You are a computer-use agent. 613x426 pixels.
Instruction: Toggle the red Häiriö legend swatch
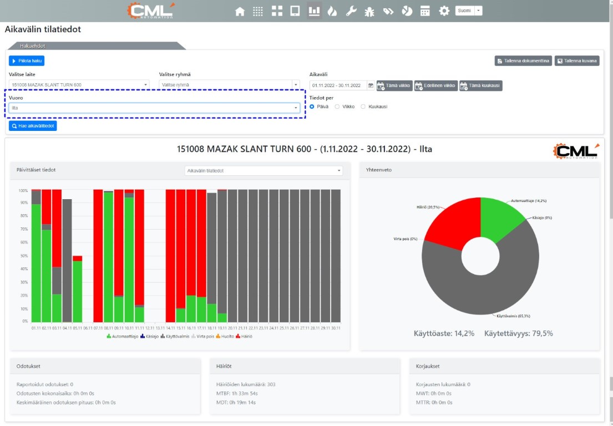click(x=238, y=336)
